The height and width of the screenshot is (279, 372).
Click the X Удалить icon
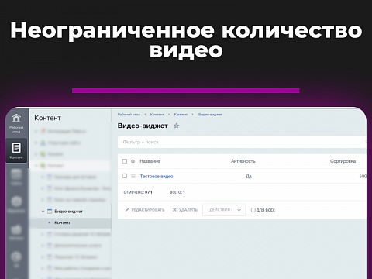(x=174, y=210)
